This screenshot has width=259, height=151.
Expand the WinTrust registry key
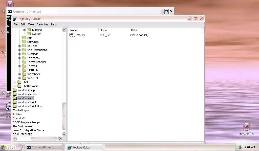(20, 78)
